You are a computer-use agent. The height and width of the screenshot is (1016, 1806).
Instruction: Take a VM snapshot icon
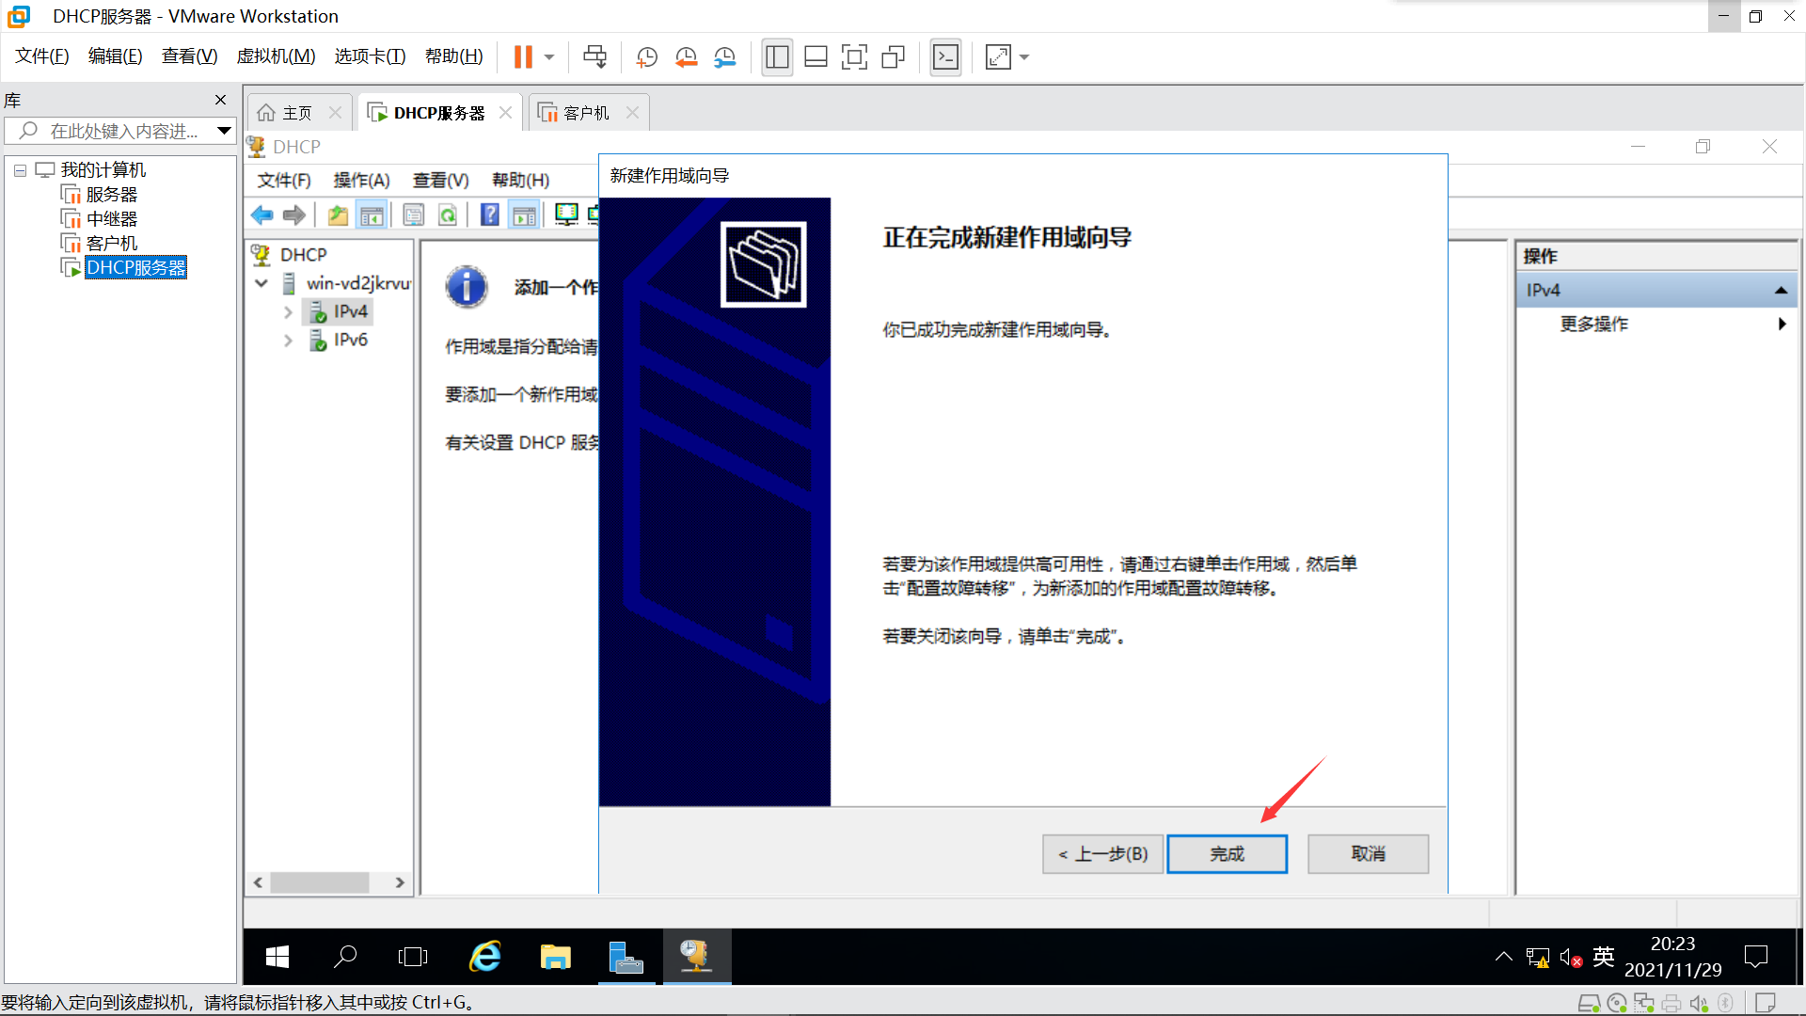click(x=646, y=57)
